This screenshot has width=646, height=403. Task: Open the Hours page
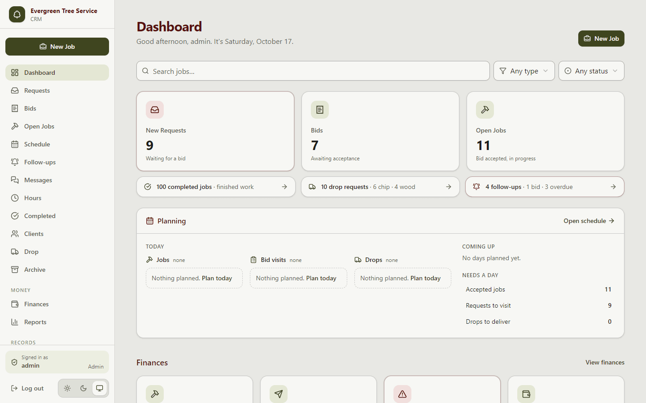(x=57, y=198)
